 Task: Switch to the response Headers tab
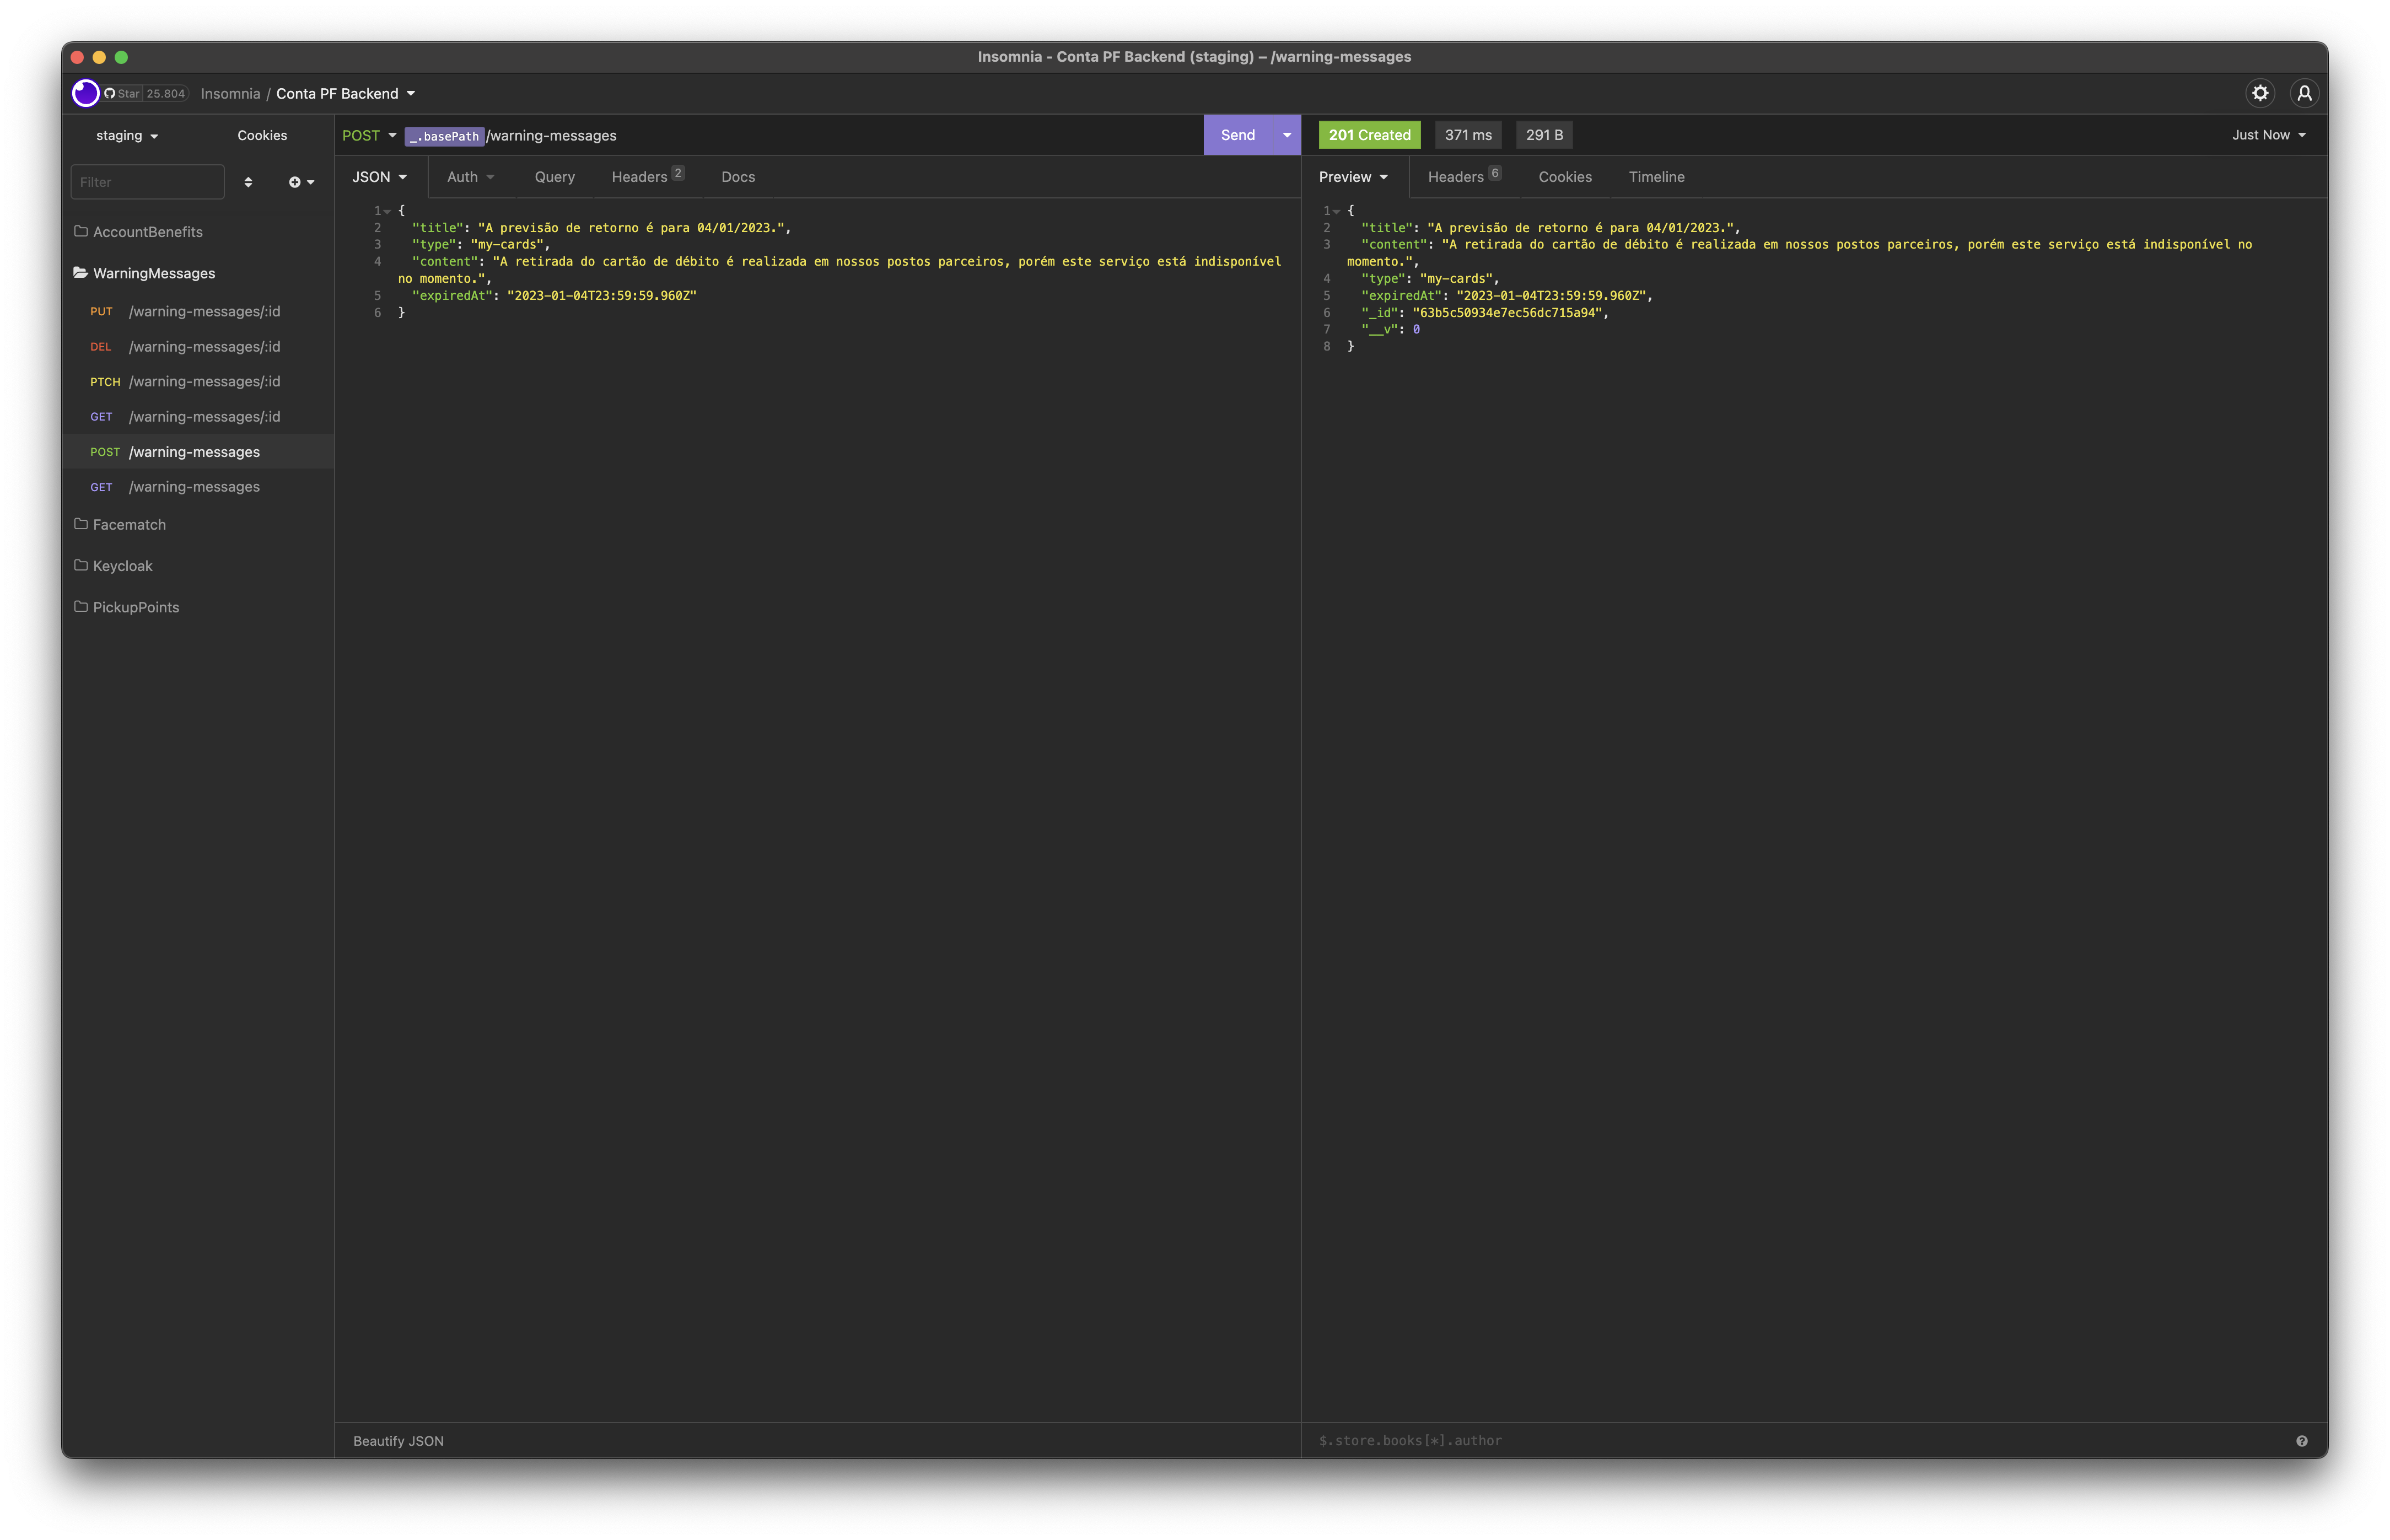click(x=1464, y=177)
